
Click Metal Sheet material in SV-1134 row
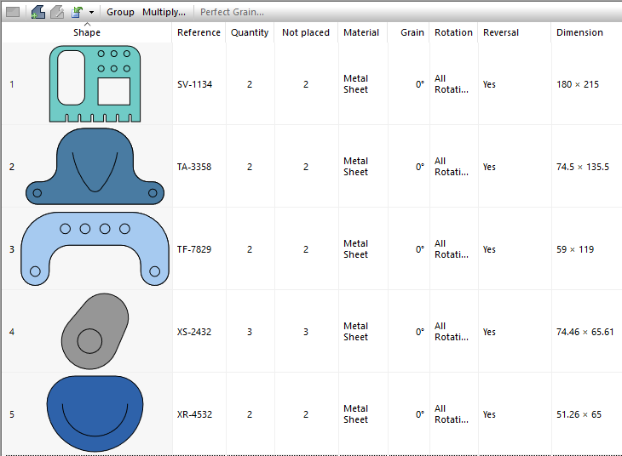click(356, 84)
